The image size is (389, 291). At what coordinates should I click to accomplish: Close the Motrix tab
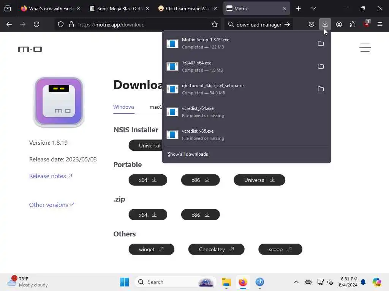point(284,9)
